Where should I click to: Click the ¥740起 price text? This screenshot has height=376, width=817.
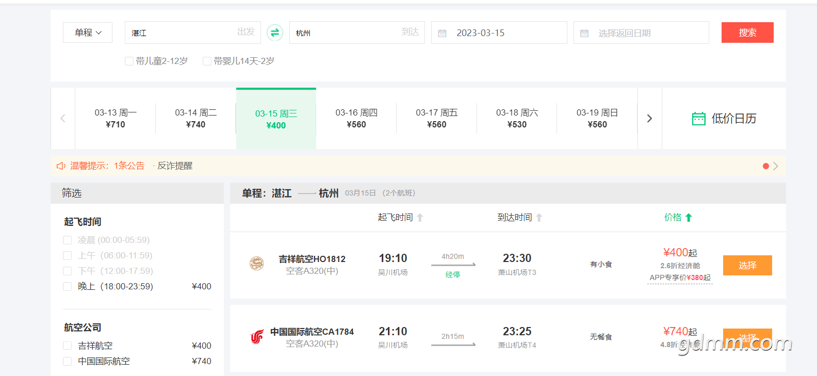[680, 332]
